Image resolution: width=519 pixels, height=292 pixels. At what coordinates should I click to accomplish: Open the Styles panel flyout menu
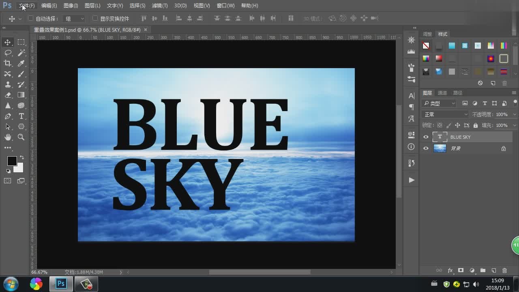pos(515,34)
